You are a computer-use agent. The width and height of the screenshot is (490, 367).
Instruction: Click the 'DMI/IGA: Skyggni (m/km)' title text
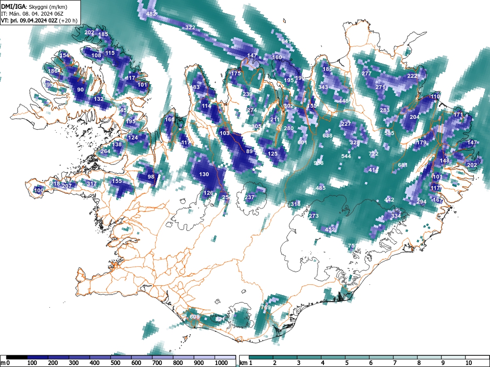pos(34,6)
